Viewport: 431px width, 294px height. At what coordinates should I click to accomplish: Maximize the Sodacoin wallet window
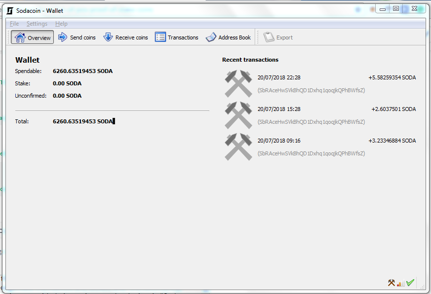tap(395, 9)
